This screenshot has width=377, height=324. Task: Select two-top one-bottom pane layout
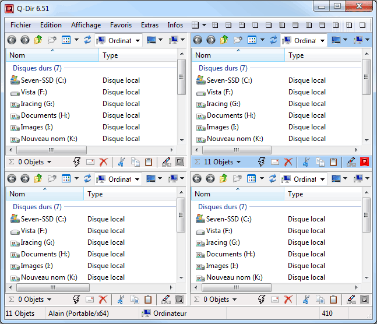(x=242, y=25)
